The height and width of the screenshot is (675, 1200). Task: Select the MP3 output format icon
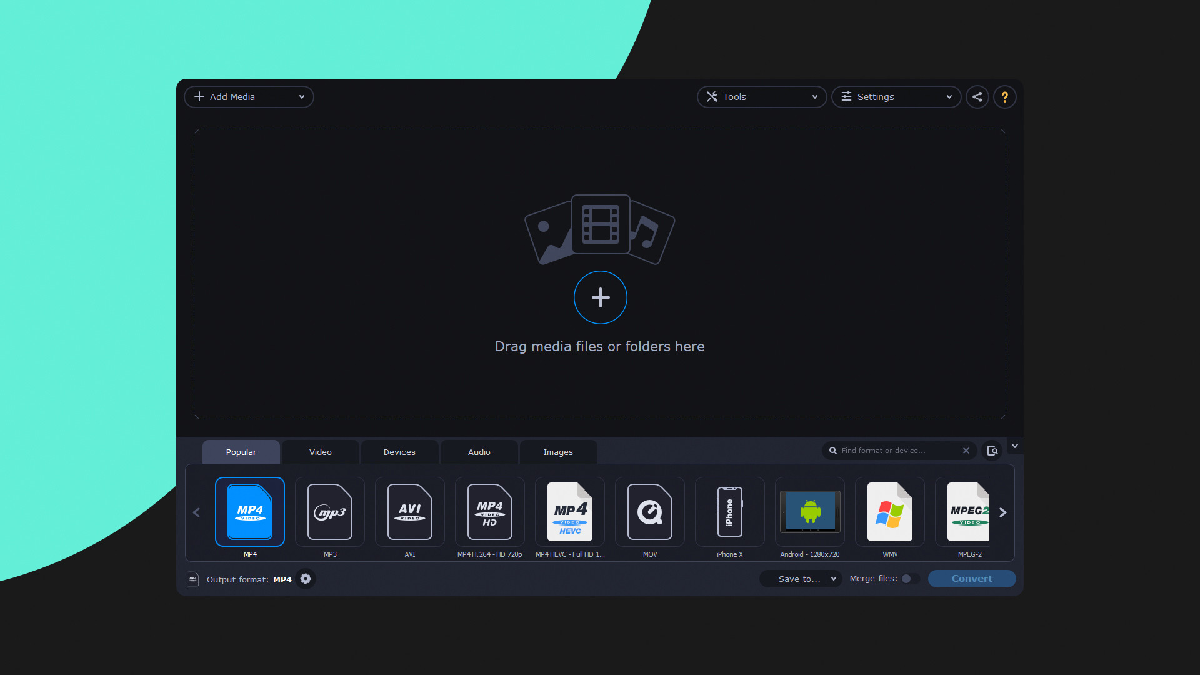point(329,511)
